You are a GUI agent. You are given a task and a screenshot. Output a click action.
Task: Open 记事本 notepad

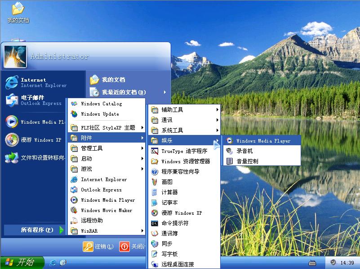(x=184, y=202)
